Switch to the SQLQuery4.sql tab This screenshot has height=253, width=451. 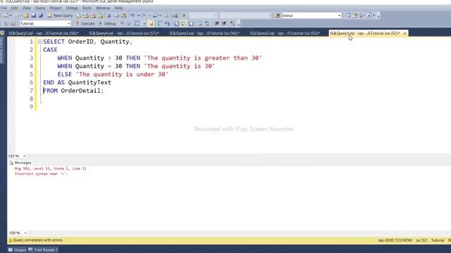[124, 33]
